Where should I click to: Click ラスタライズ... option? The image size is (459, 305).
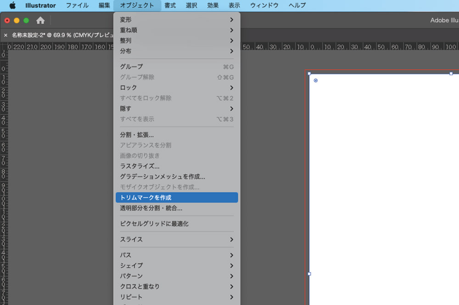177,166
